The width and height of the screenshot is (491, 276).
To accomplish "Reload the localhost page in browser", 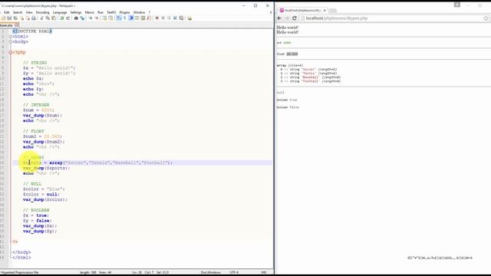I will (295, 18).
